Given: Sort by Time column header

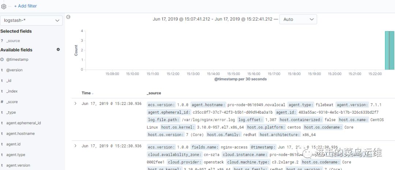Looking at the screenshot, I should coord(87,93).
